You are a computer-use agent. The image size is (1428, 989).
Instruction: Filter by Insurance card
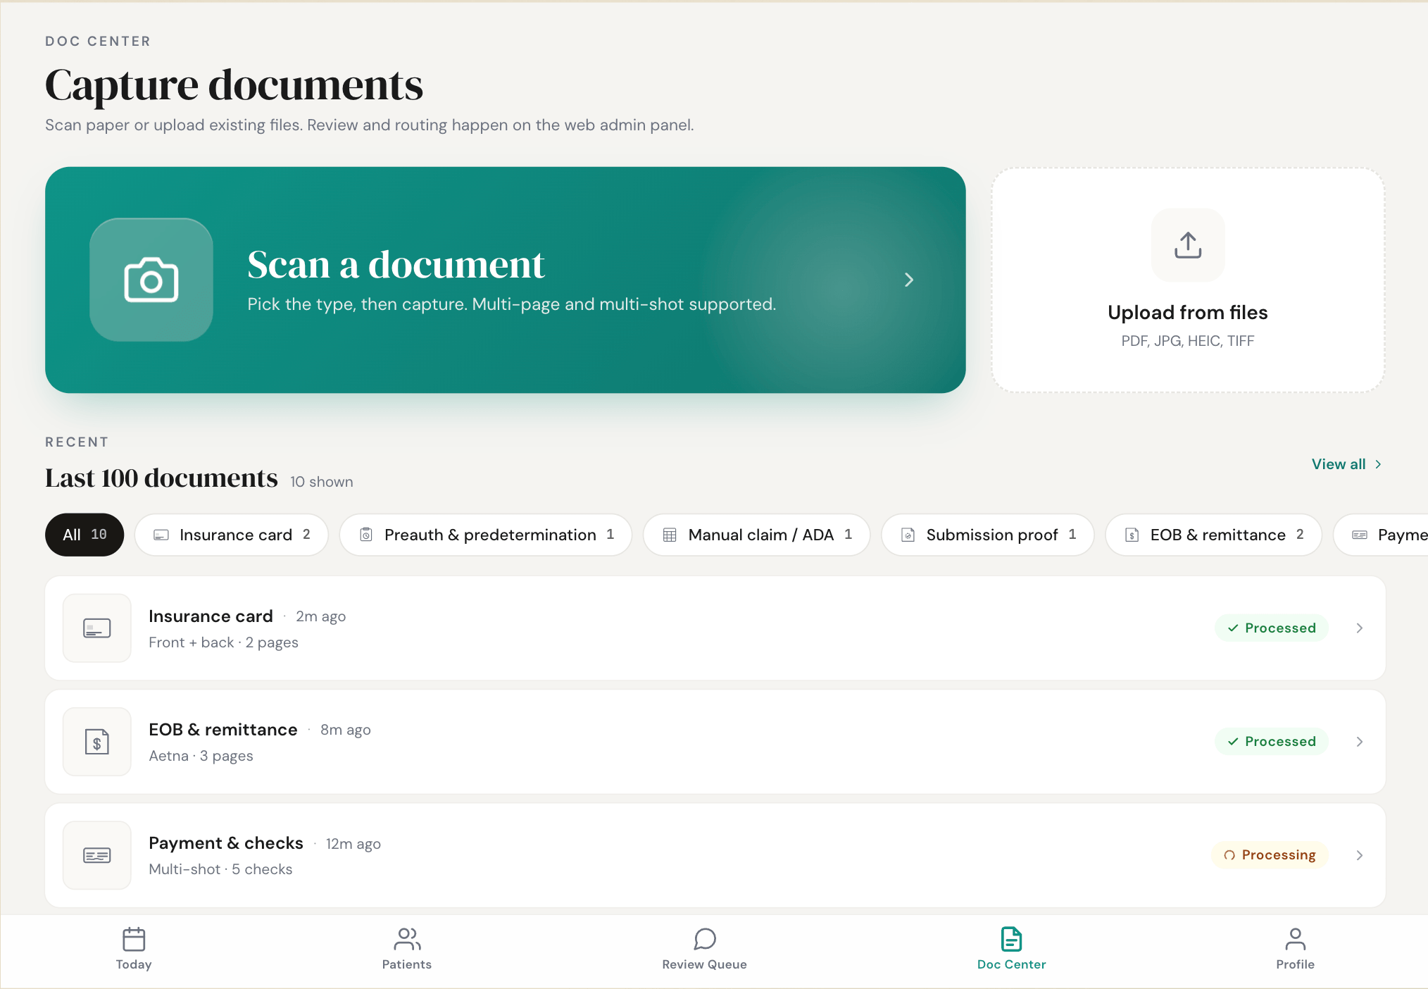pos(232,535)
